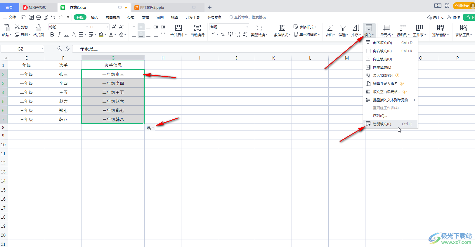Open Freeze Panes (冻结窗格) menu
475x247 pixels.
tap(441, 31)
